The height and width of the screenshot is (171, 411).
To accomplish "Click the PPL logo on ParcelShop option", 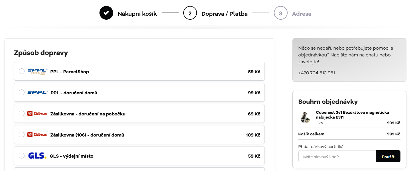I will [37, 71].
